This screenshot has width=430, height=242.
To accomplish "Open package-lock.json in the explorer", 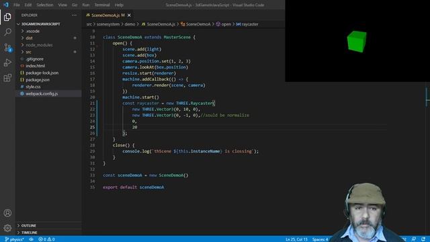I will tap(42, 73).
